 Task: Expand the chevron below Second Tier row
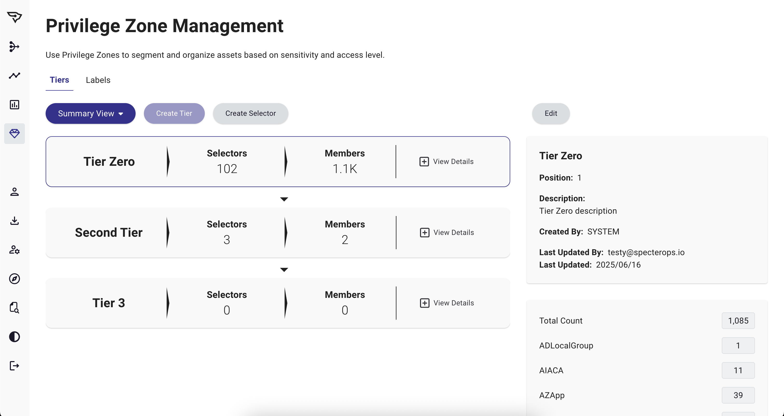284,269
